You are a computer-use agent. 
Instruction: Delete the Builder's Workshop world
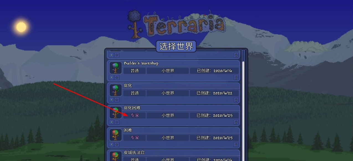point(236,77)
